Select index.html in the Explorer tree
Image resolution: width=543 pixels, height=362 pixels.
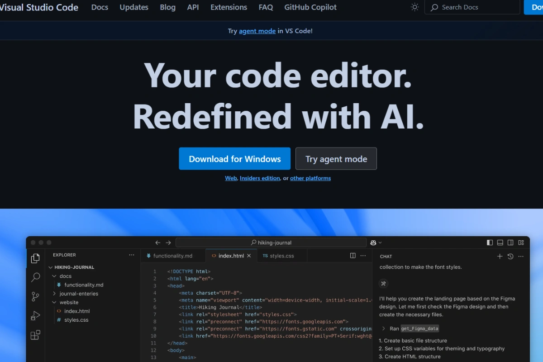(77, 311)
